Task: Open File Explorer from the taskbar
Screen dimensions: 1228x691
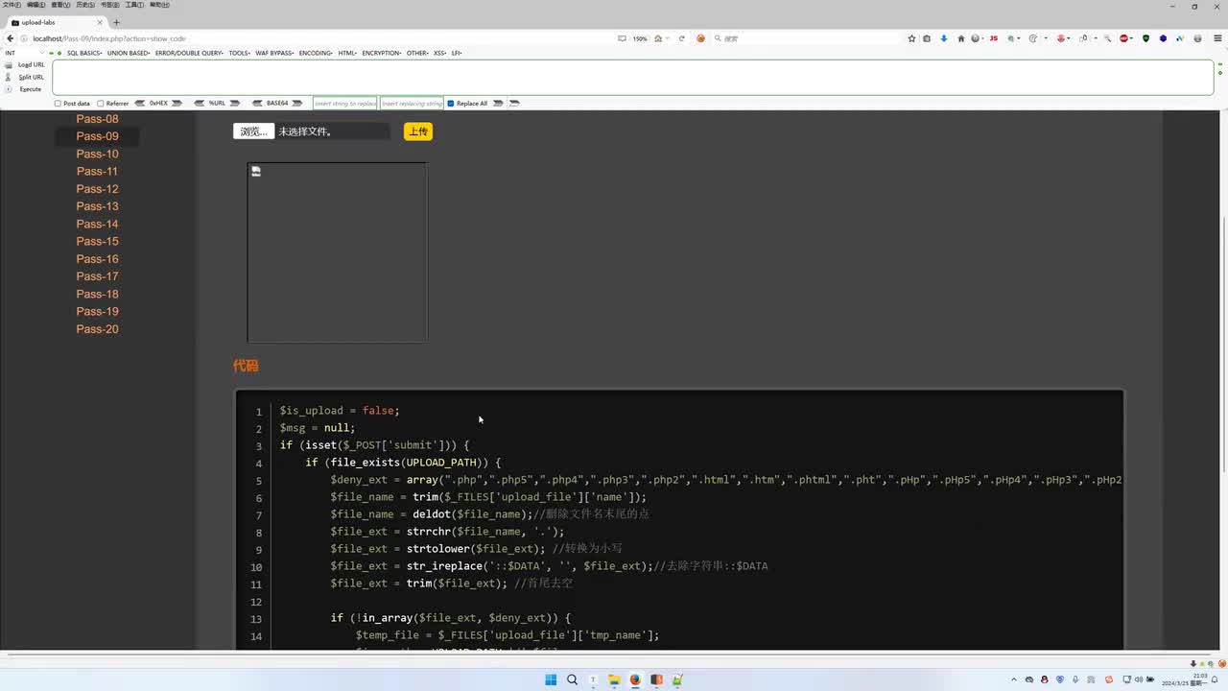Action: [614, 679]
